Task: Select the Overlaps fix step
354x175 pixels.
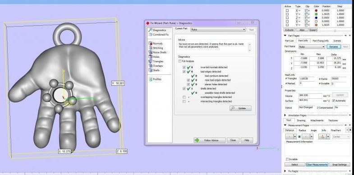Action: tap(156, 66)
